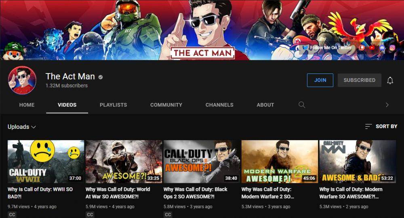
Task: Open the CHANNELS tab
Action: [x=219, y=105]
